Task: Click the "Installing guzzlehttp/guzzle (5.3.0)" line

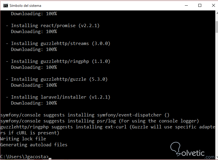Action: [x=59, y=79]
